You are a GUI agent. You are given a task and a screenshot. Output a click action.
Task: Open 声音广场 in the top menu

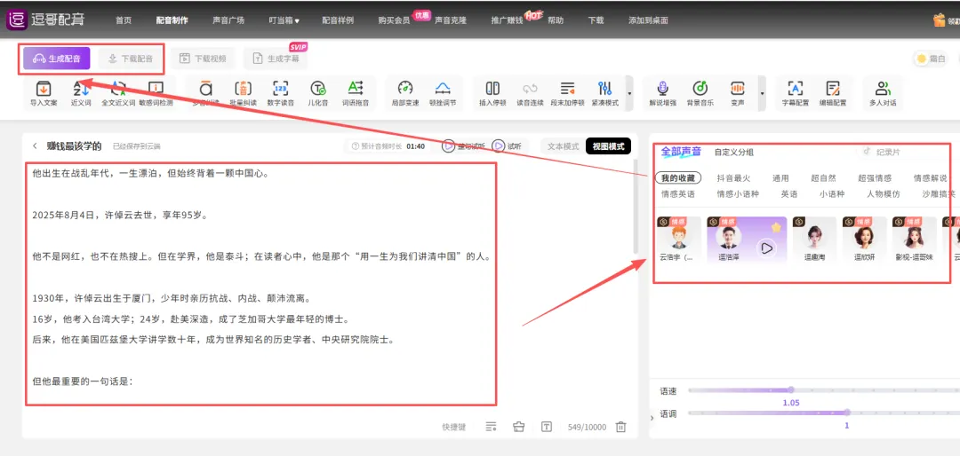click(x=228, y=20)
